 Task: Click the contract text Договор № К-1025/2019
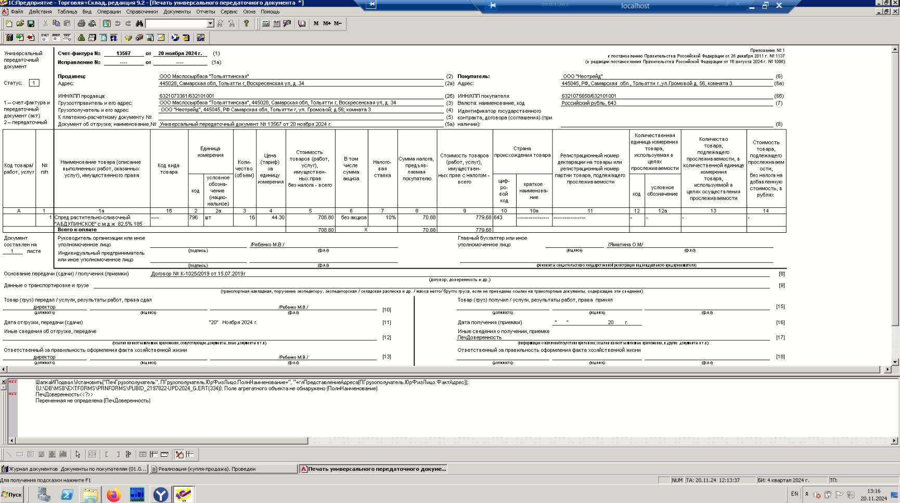198,273
